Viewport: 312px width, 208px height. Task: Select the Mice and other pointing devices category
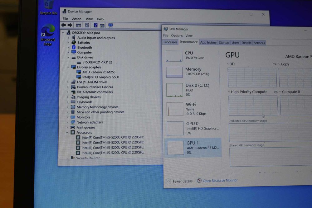pyautogui.click(x=100, y=112)
